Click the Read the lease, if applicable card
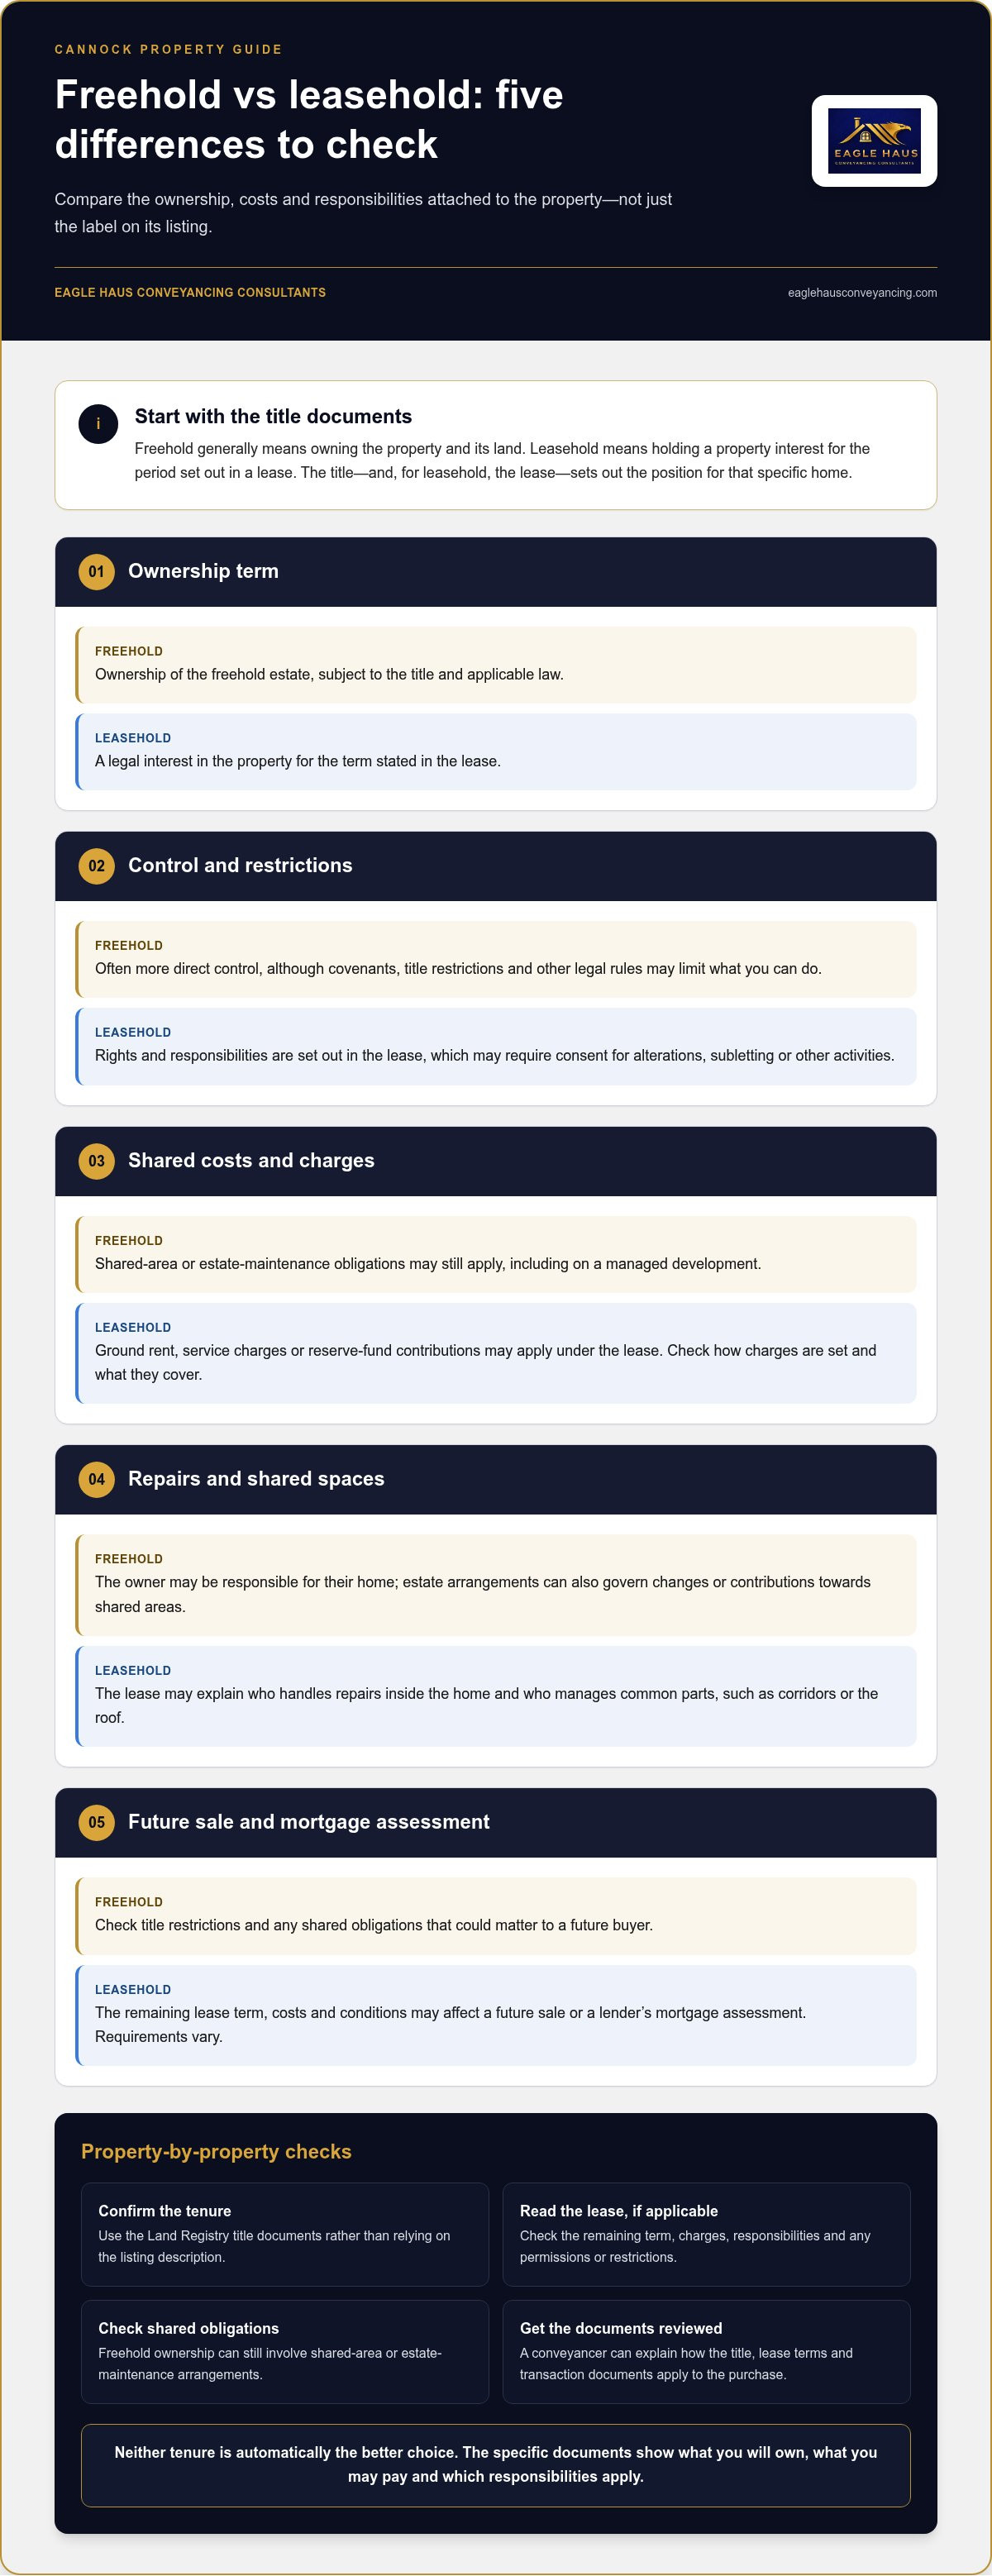 coord(706,2234)
